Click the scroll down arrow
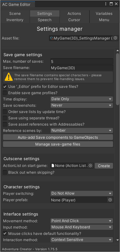The height and width of the screenshot is (252, 120). pos(117,240)
